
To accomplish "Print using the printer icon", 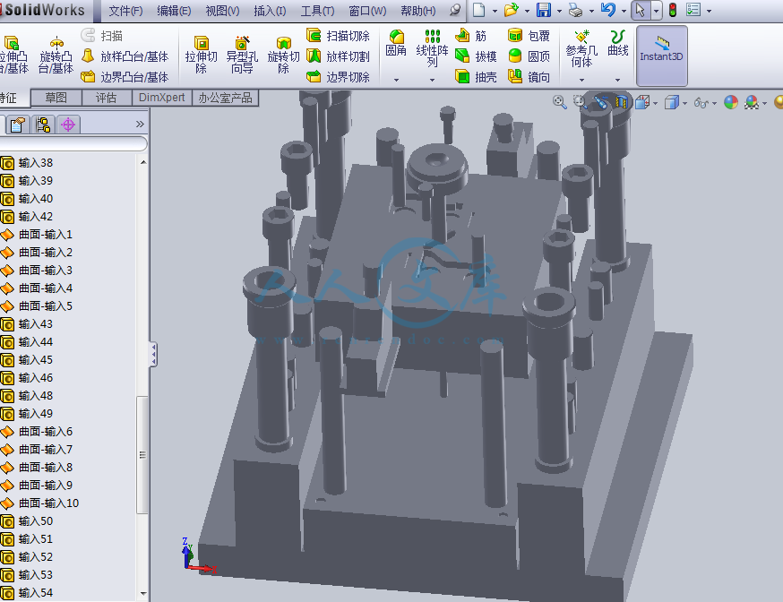I will [576, 10].
